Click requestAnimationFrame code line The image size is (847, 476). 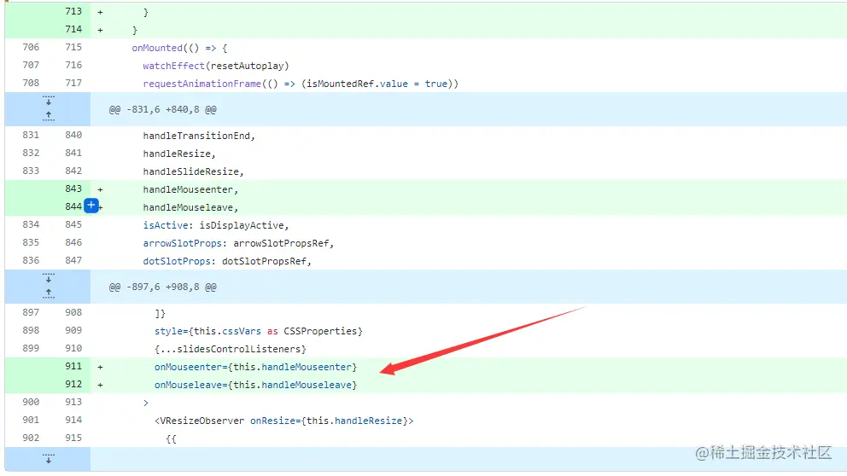tap(301, 84)
